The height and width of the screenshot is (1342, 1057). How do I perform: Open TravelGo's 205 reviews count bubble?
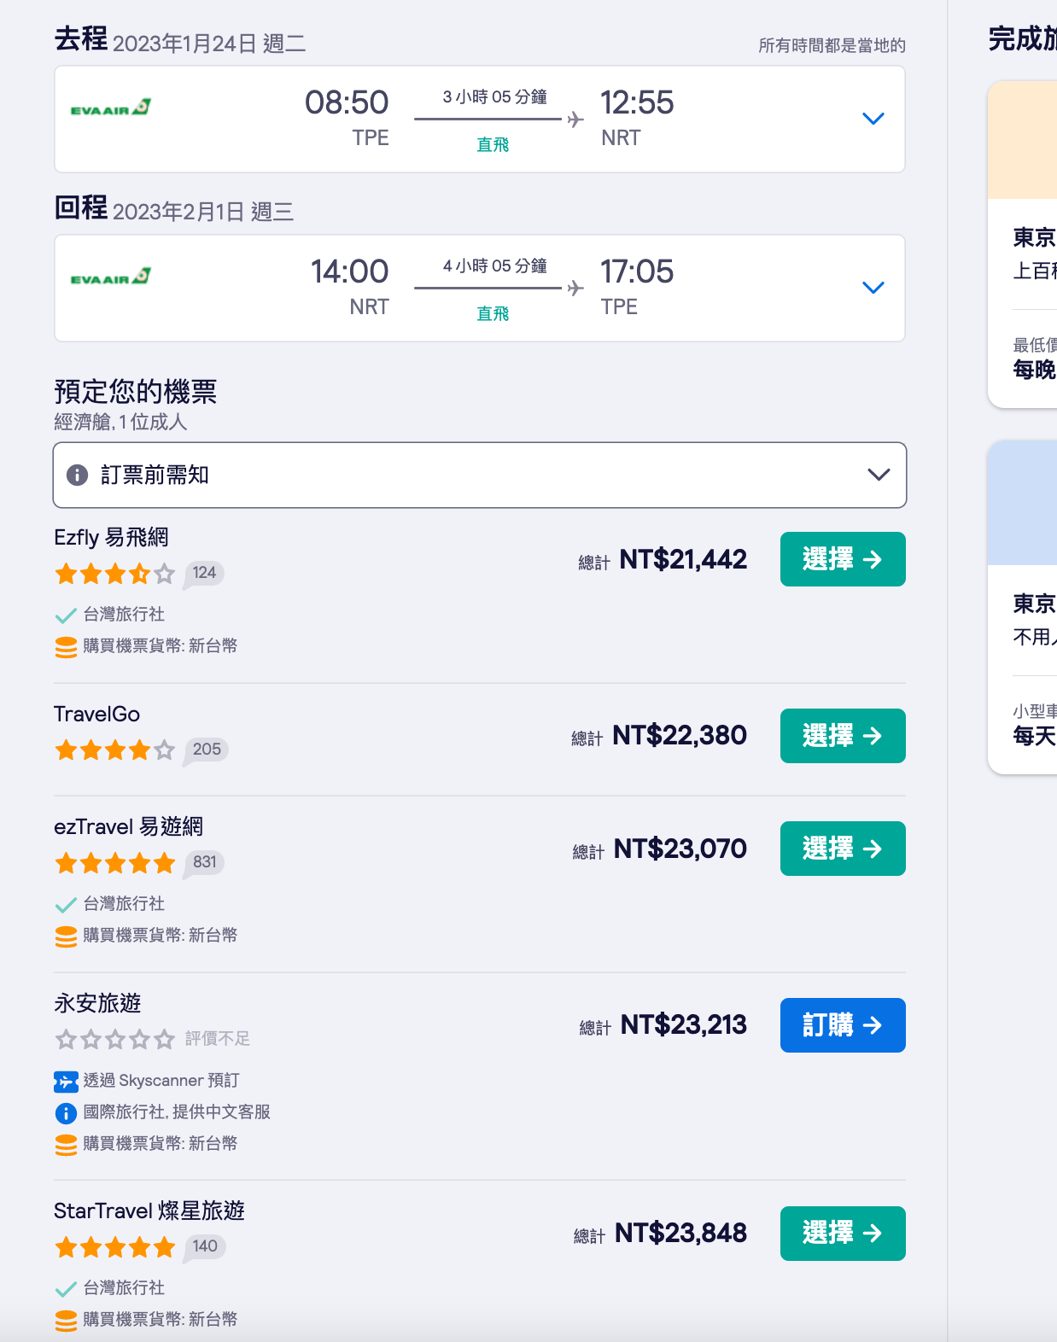click(x=207, y=750)
